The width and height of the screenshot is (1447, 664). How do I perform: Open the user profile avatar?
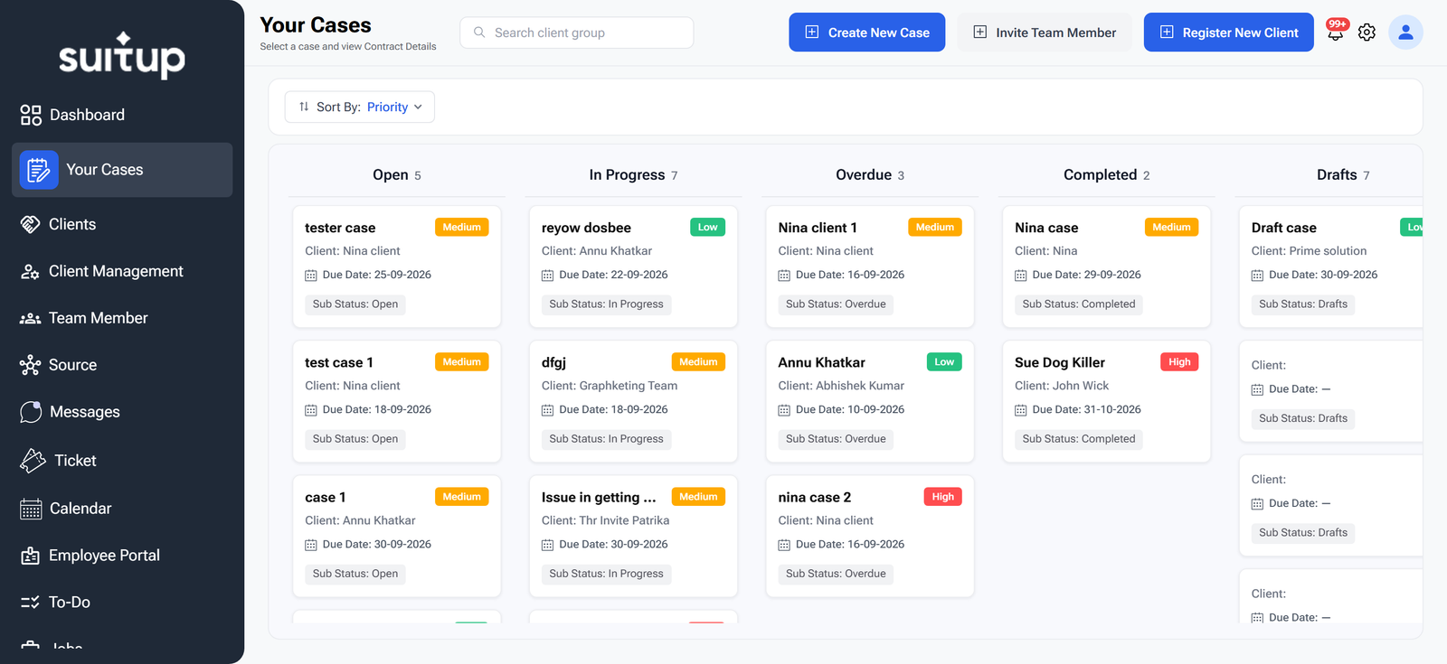click(x=1405, y=33)
